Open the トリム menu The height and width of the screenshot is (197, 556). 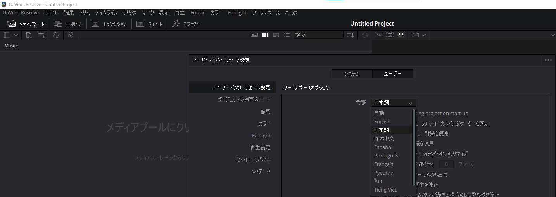coord(84,12)
